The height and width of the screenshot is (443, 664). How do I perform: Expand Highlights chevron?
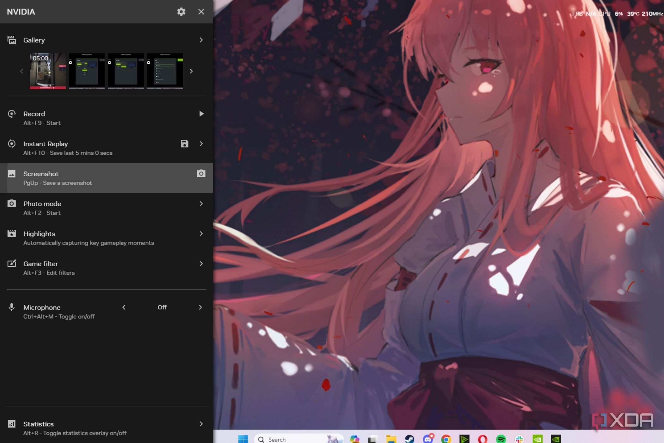201,234
